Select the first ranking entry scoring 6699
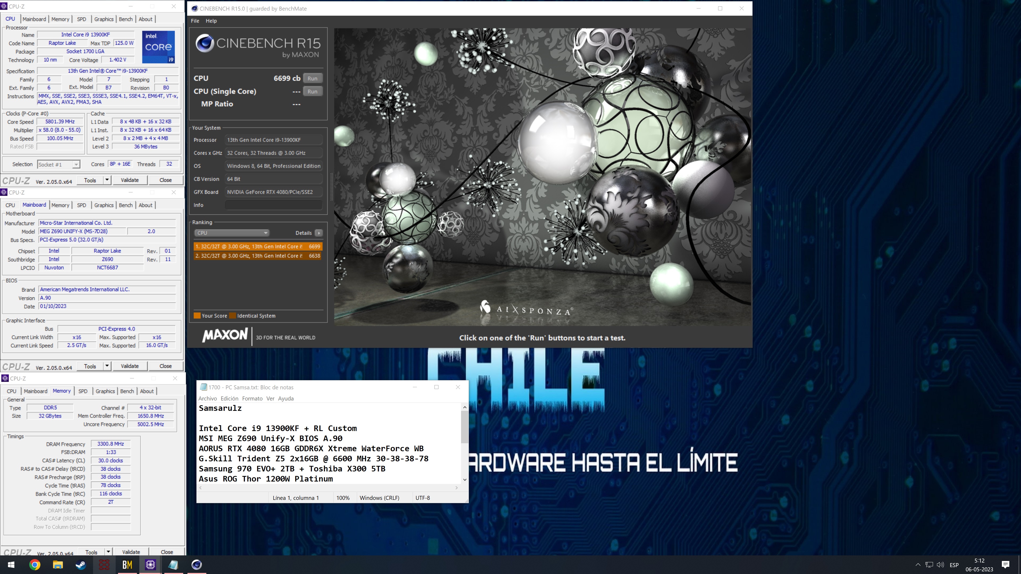Image resolution: width=1021 pixels, height=574 pixels. (258, 246)
